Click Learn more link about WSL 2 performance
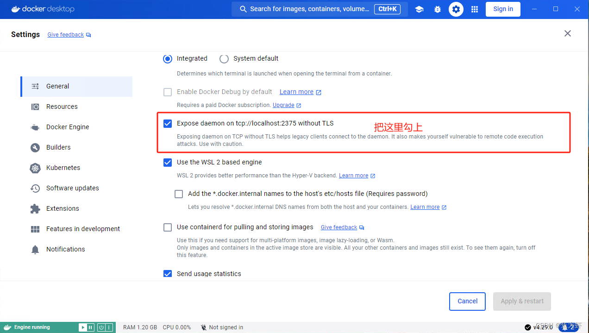589x333 pixels. (353, 176)
